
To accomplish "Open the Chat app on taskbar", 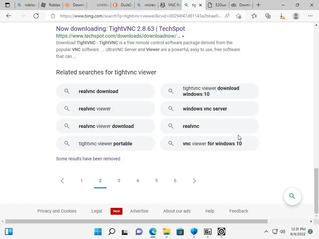I will click(x=139, y=232).
